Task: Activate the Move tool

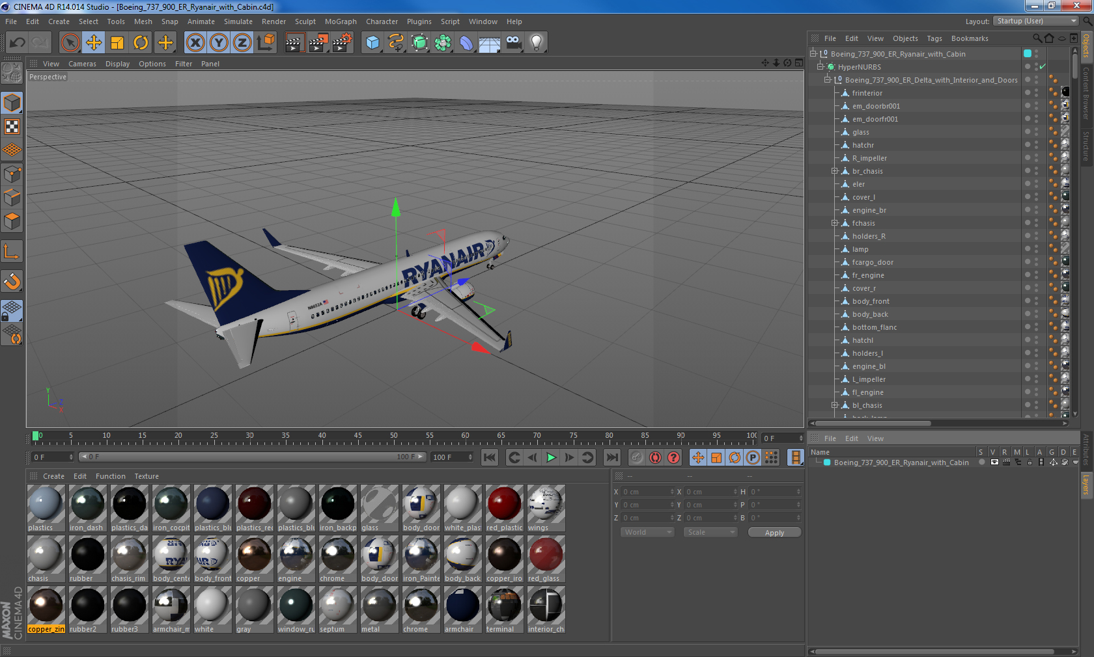Action: tap(94, 43)
